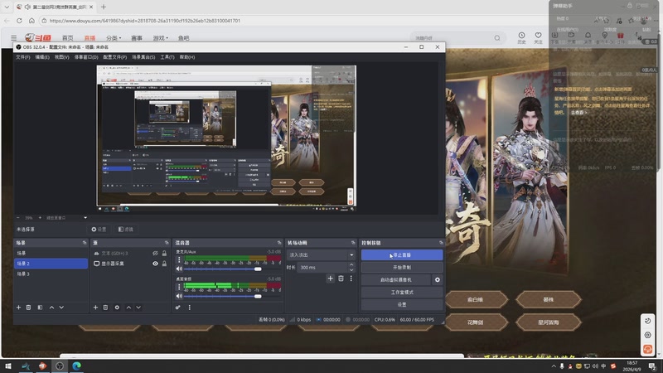Viewport: 663px width, 373px height.
Task: Decrease transition duration with down arrow
Action: pos(351,270)
